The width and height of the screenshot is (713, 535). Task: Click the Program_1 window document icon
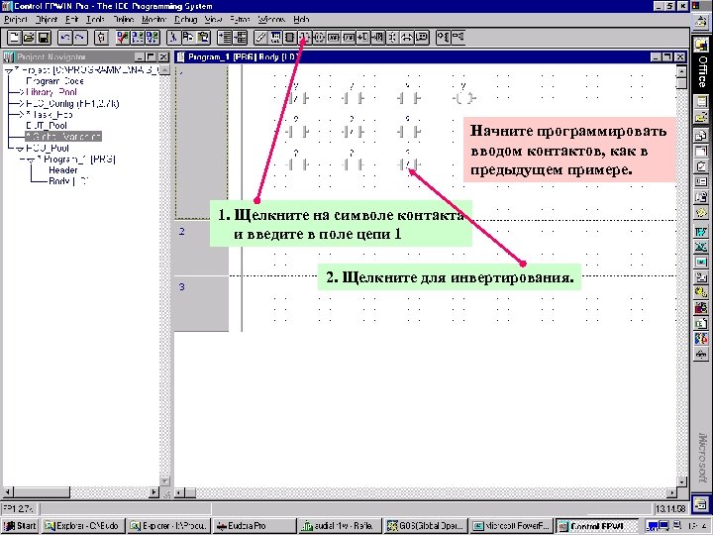[x=181, y=56]
